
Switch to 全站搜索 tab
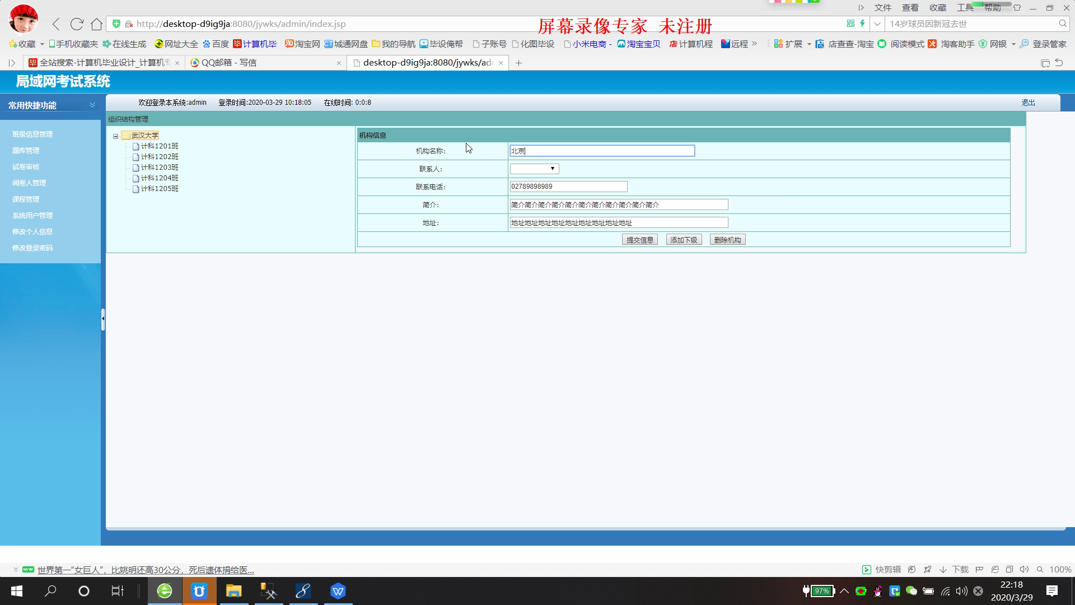tap(104, 63)
